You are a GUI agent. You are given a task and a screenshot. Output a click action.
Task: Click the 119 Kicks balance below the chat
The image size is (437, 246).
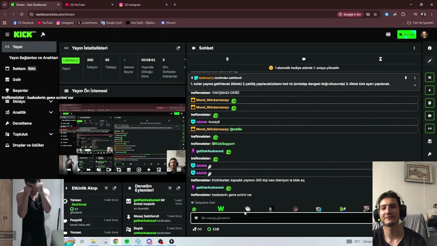[x=213, y=229]
